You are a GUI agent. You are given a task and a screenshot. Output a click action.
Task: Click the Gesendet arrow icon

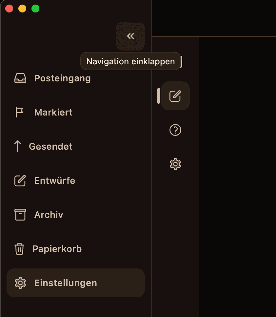(18, 146)
